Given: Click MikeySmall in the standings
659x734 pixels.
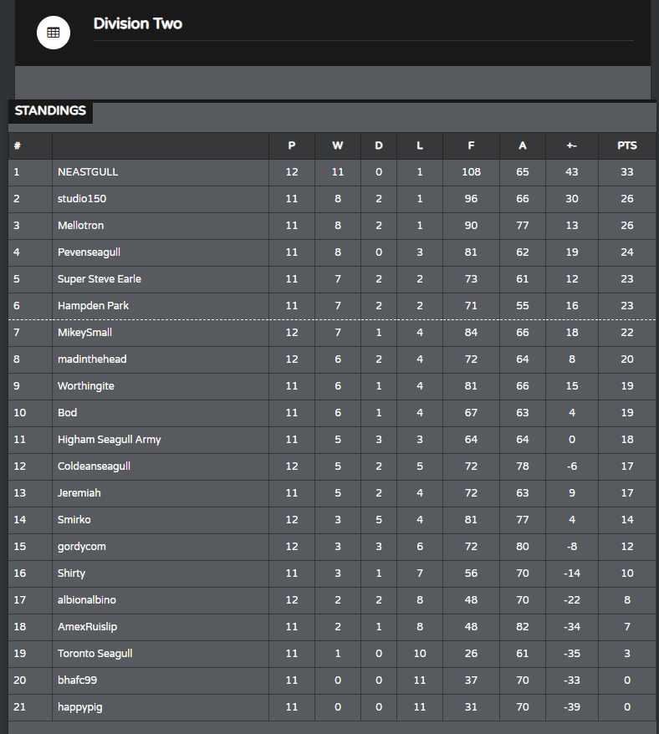Looking at the screenshot, I should (x=84, y=333).
